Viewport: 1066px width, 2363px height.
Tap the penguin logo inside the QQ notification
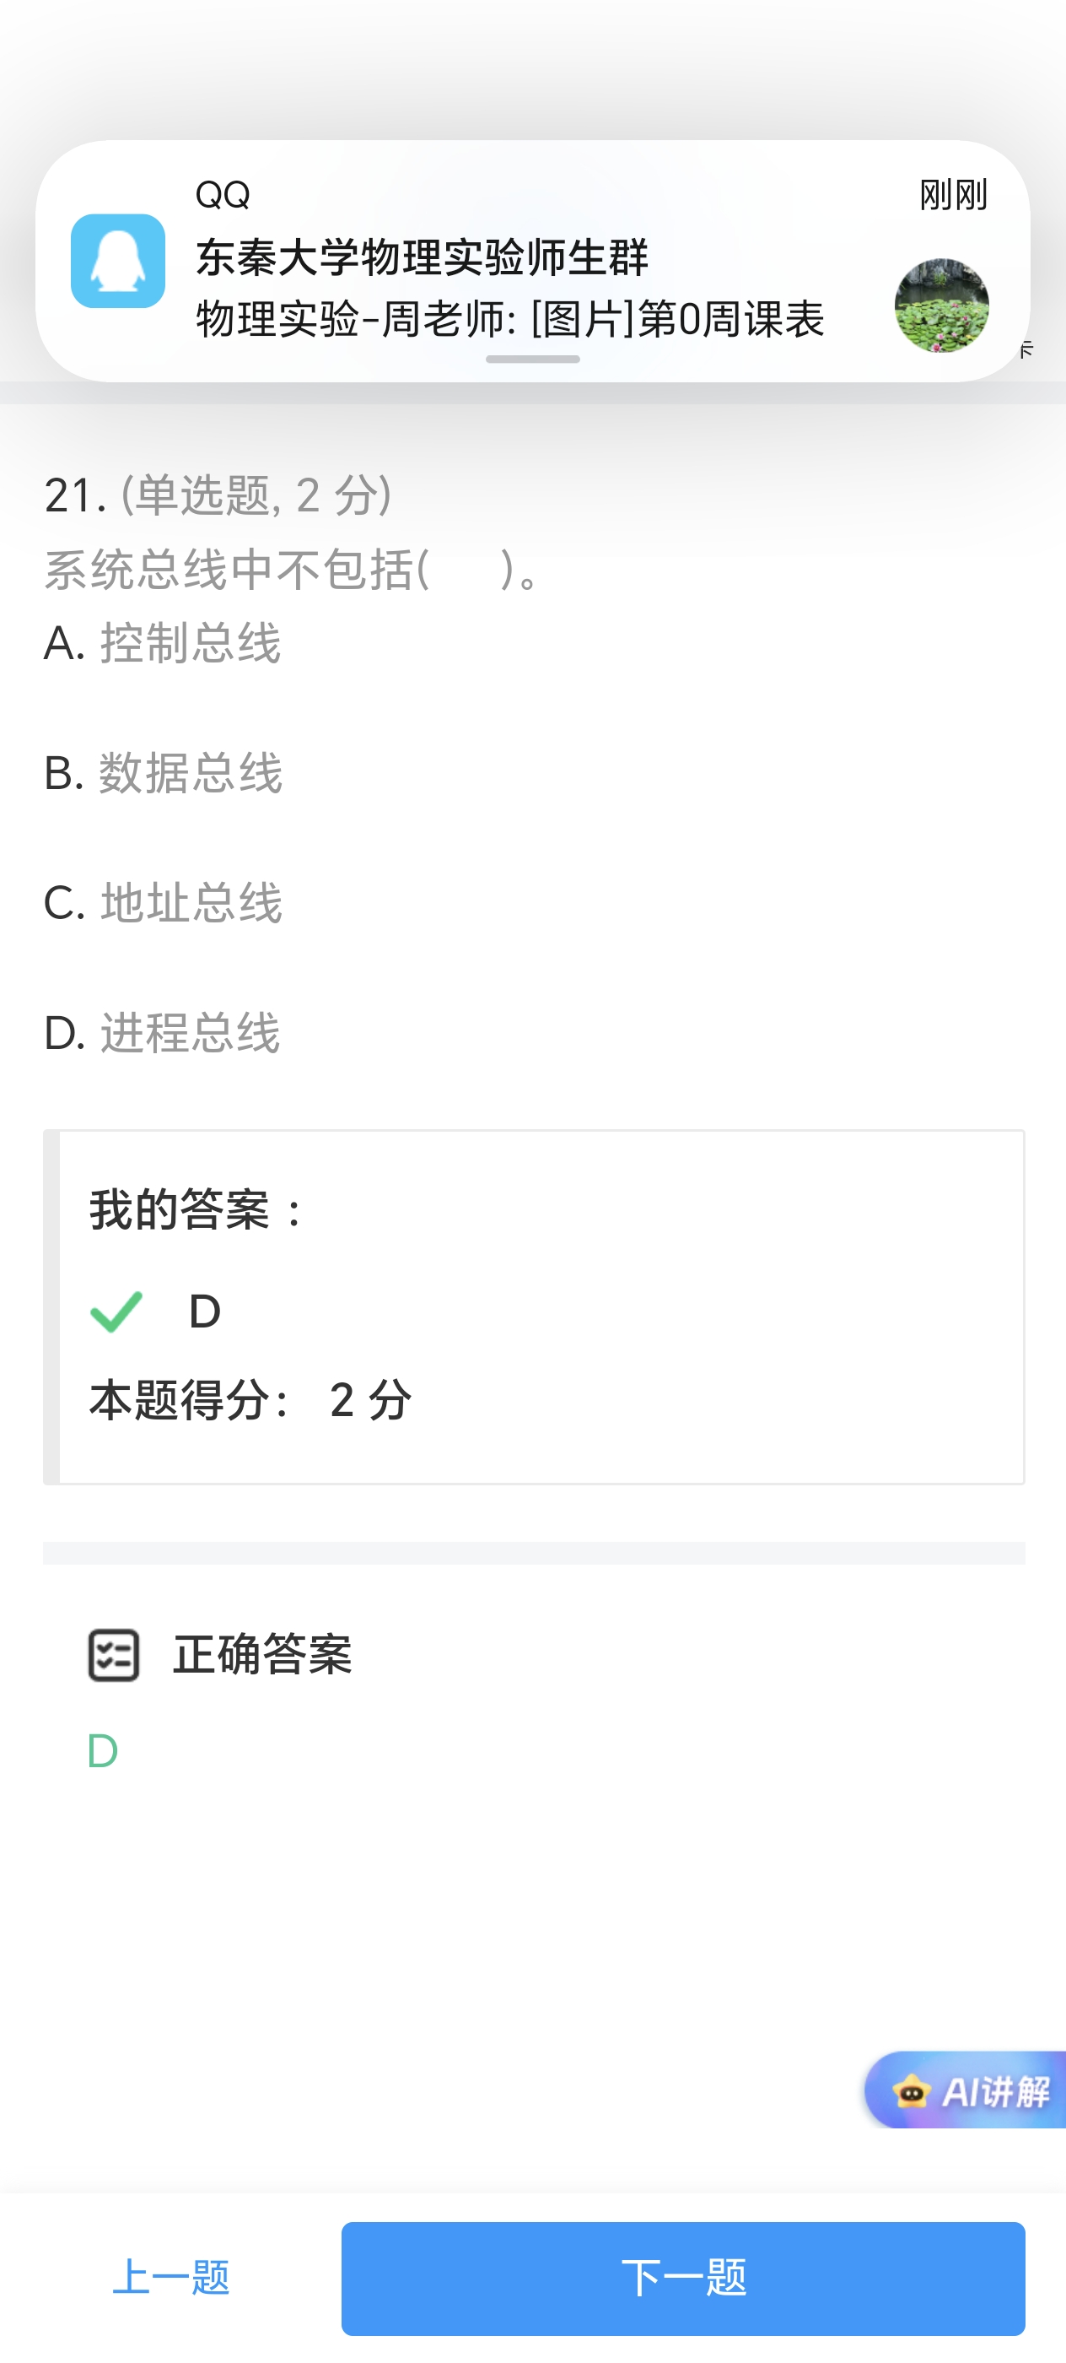[117, 263]
